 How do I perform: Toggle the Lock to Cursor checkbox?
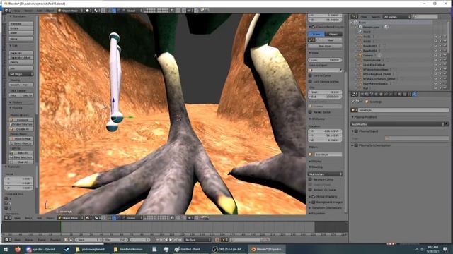310,75
